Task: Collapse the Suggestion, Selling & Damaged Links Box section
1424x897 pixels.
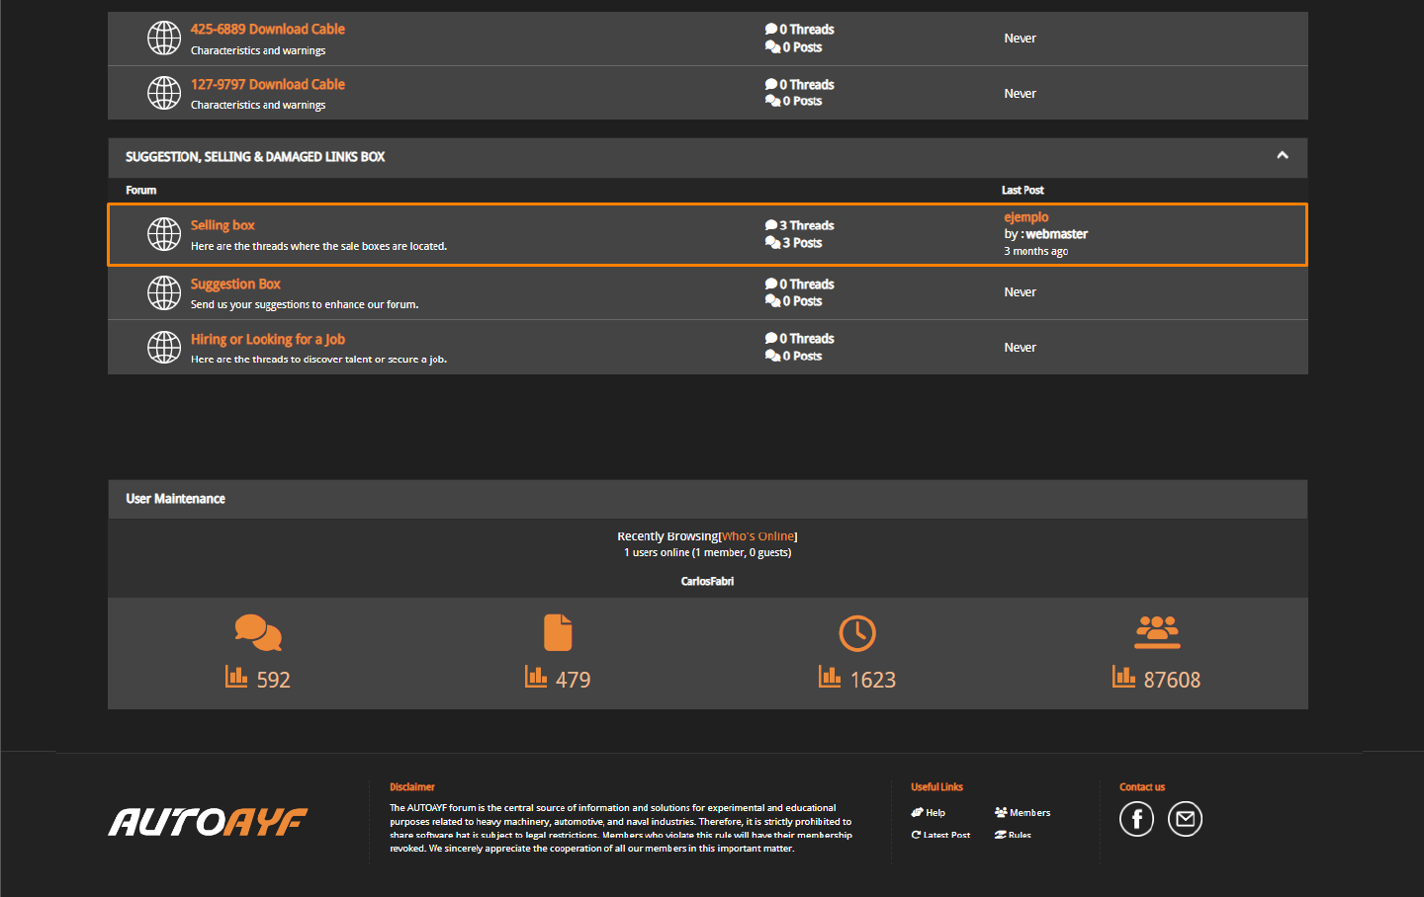Action: click(x=1283, y=155)
